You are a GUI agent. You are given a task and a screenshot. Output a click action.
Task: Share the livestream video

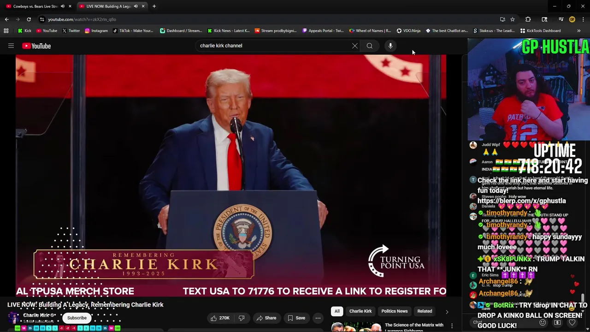point(266,318)
